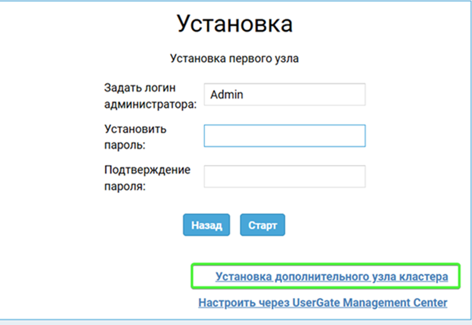Select the Подтверждение пароля input field
This screenshot has height=325, width=472.
pyautogui.click(x=284, y=177)
